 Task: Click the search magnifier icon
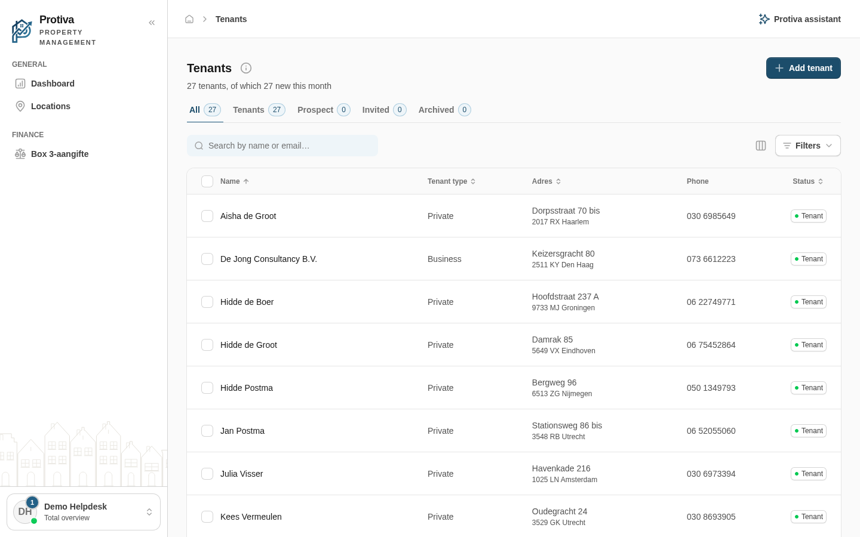coord(199,146)
